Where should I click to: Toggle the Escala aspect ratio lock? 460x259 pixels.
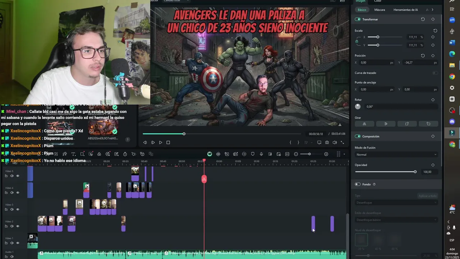356,41
